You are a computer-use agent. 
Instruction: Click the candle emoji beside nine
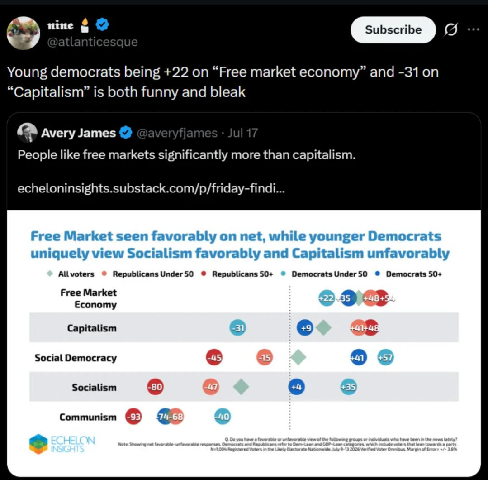pos(85,25)
